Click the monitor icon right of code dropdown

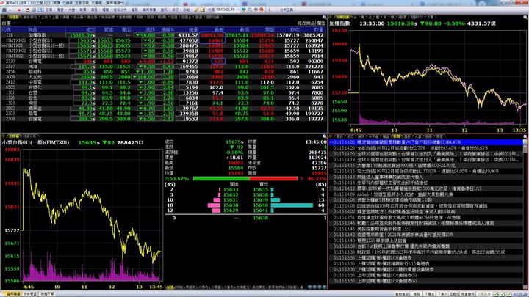[244, 10]
